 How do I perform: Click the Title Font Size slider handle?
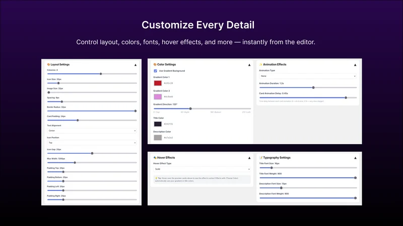pyautogui.click(x=272, y=168)
